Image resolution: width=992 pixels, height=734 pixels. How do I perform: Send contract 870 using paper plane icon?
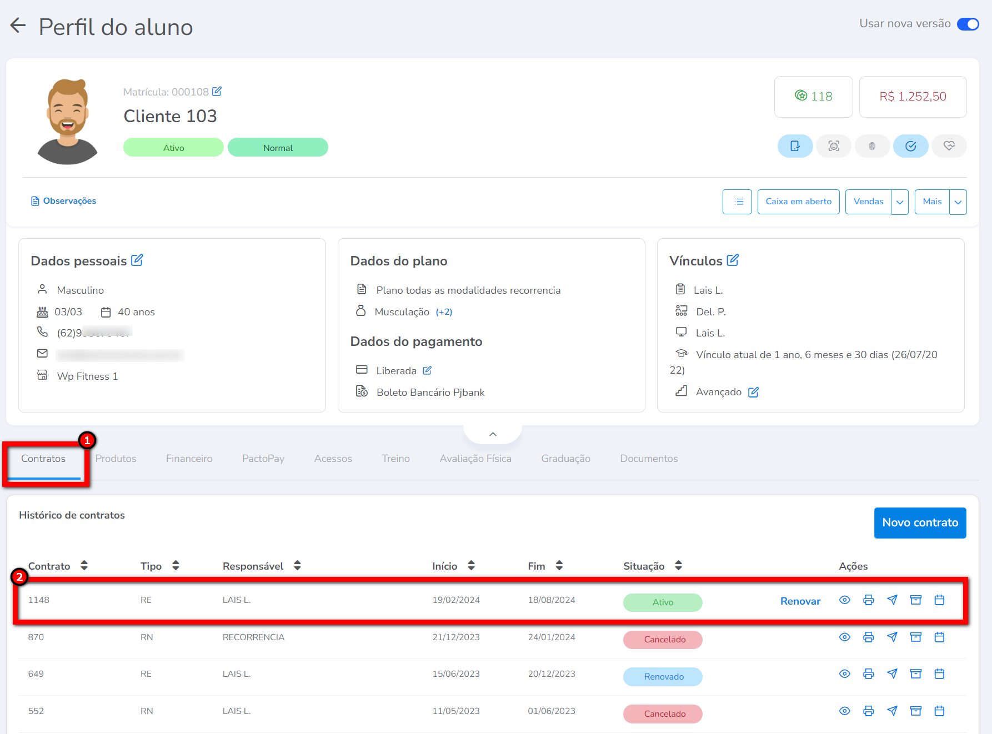click(892, 637)
